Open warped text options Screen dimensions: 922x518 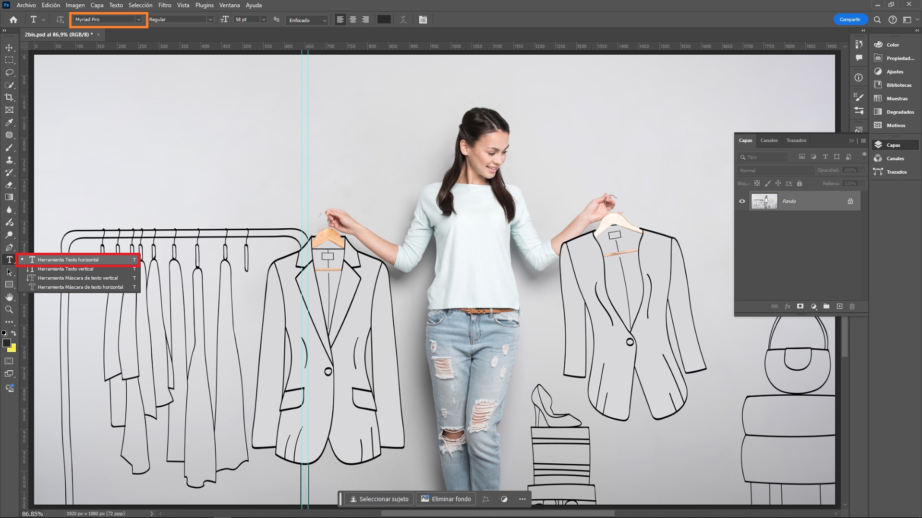pos(403,20)
